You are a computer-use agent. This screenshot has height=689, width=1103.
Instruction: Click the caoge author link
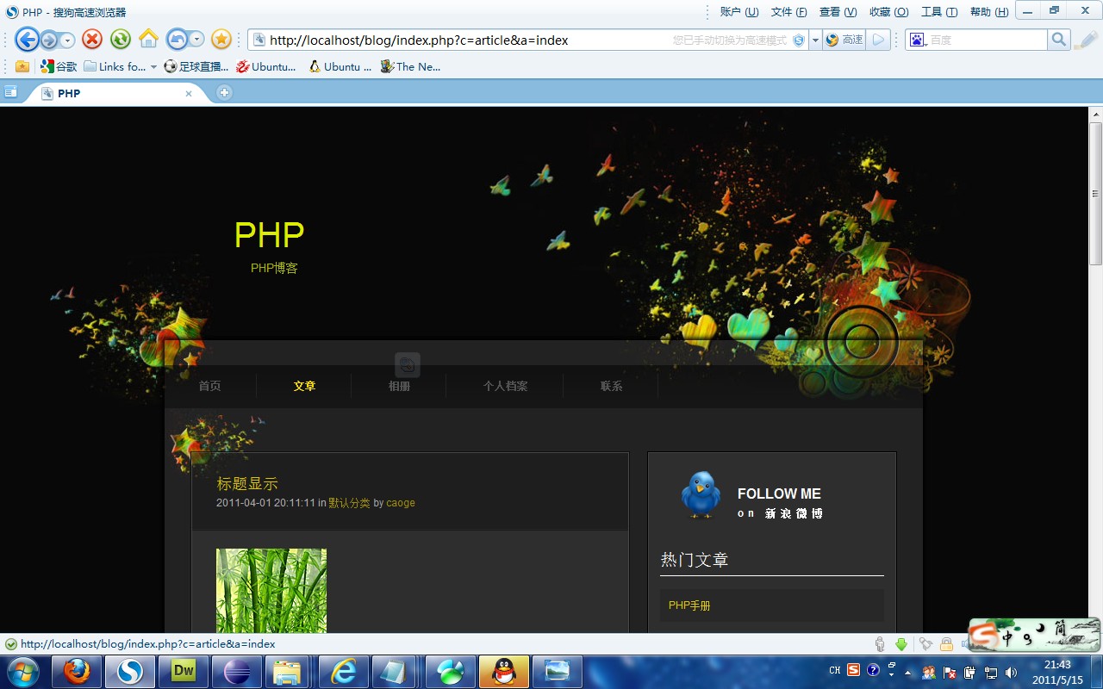pos(401,503)
